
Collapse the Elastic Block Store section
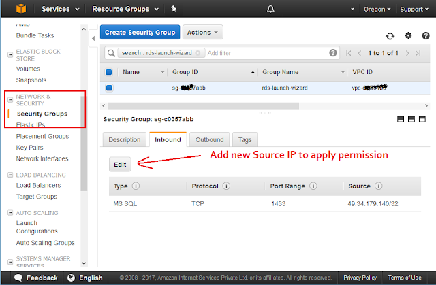(x=10, y=55)
